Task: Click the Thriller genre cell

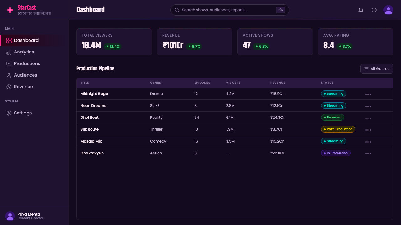Action: pos(156,129)
